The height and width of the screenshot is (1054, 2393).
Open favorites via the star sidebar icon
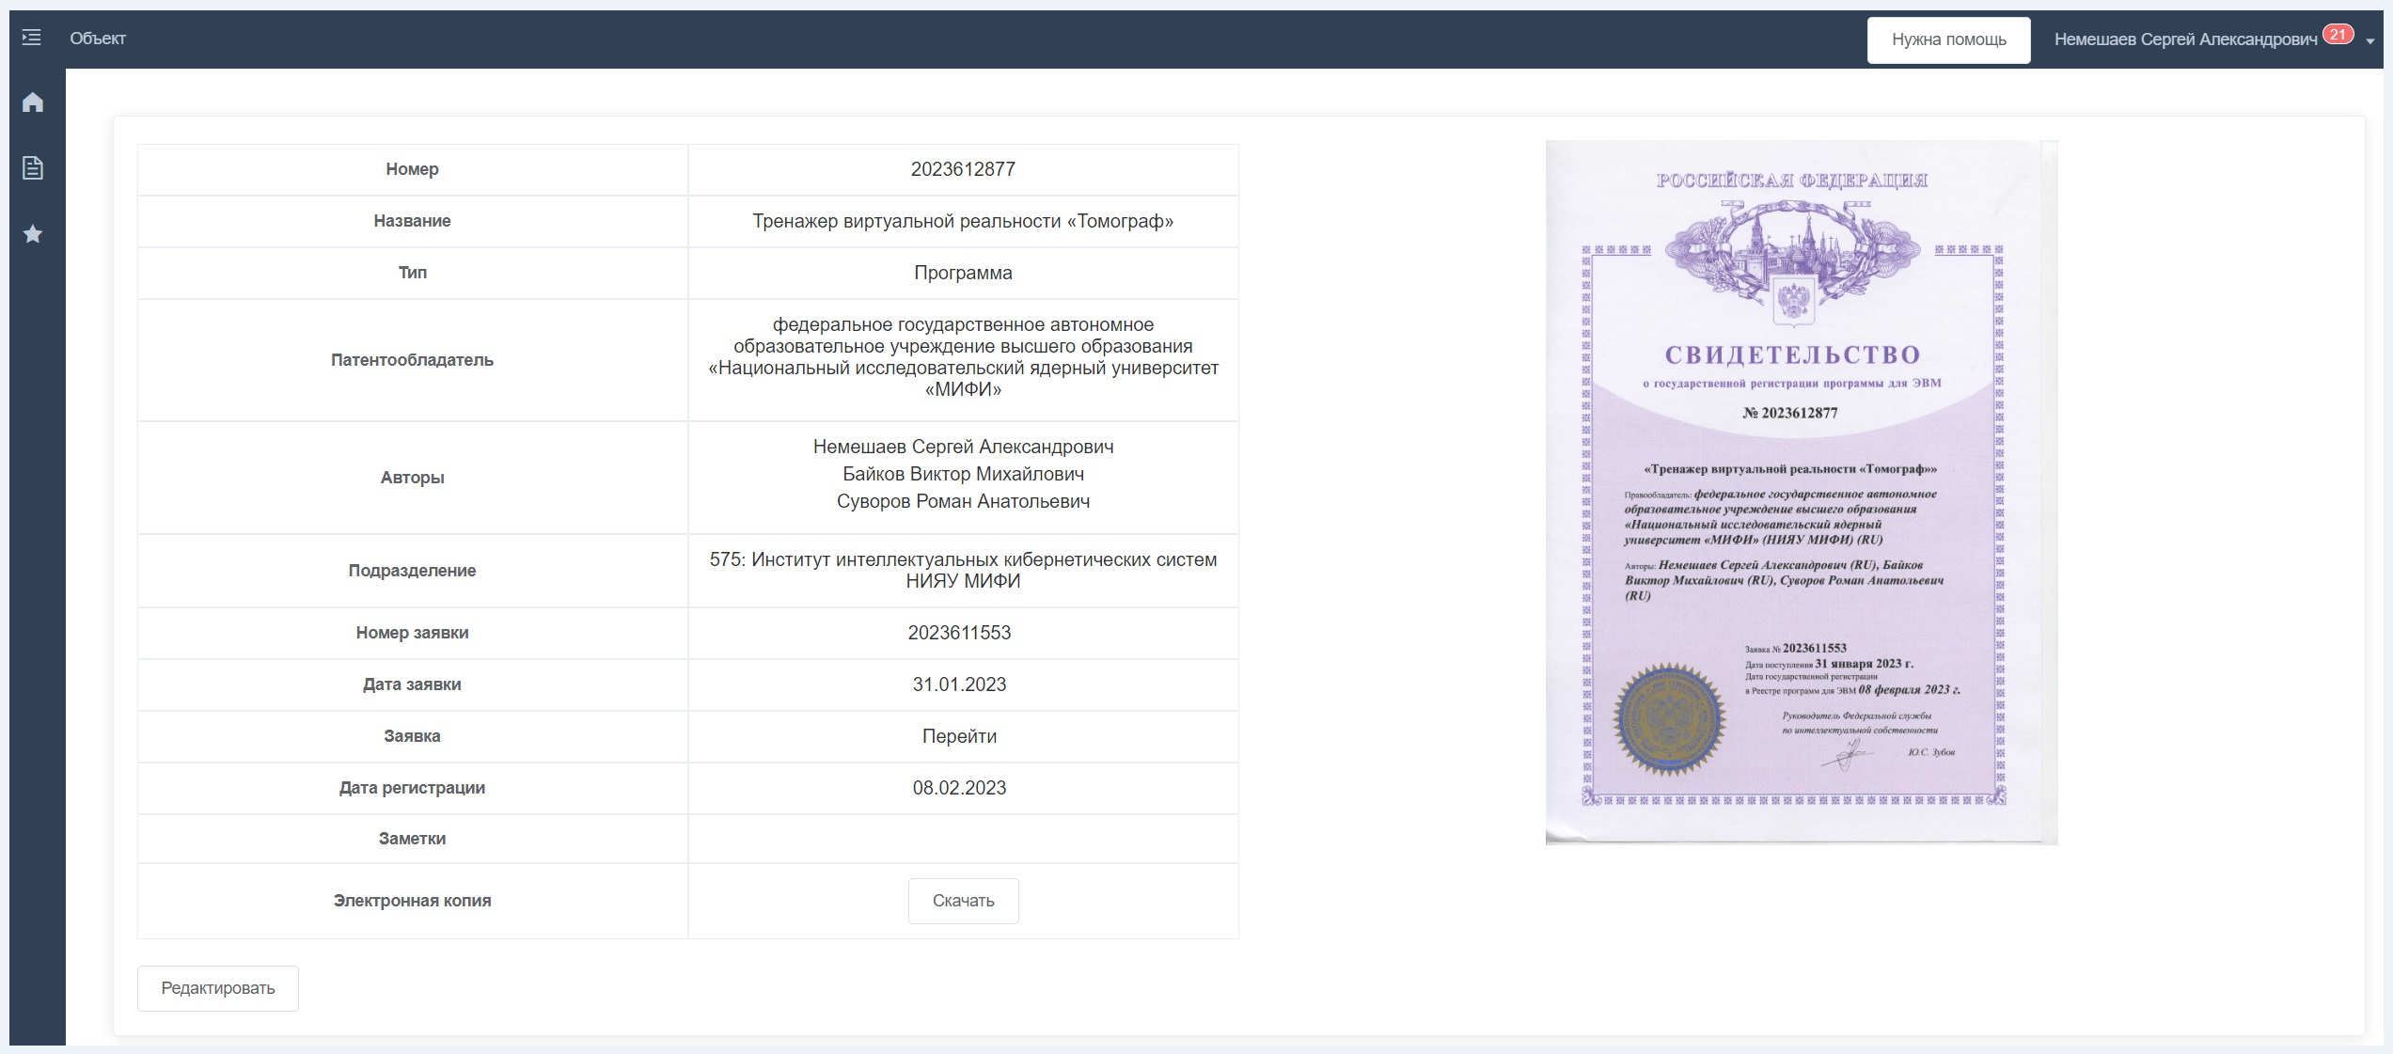pos(33,234)
